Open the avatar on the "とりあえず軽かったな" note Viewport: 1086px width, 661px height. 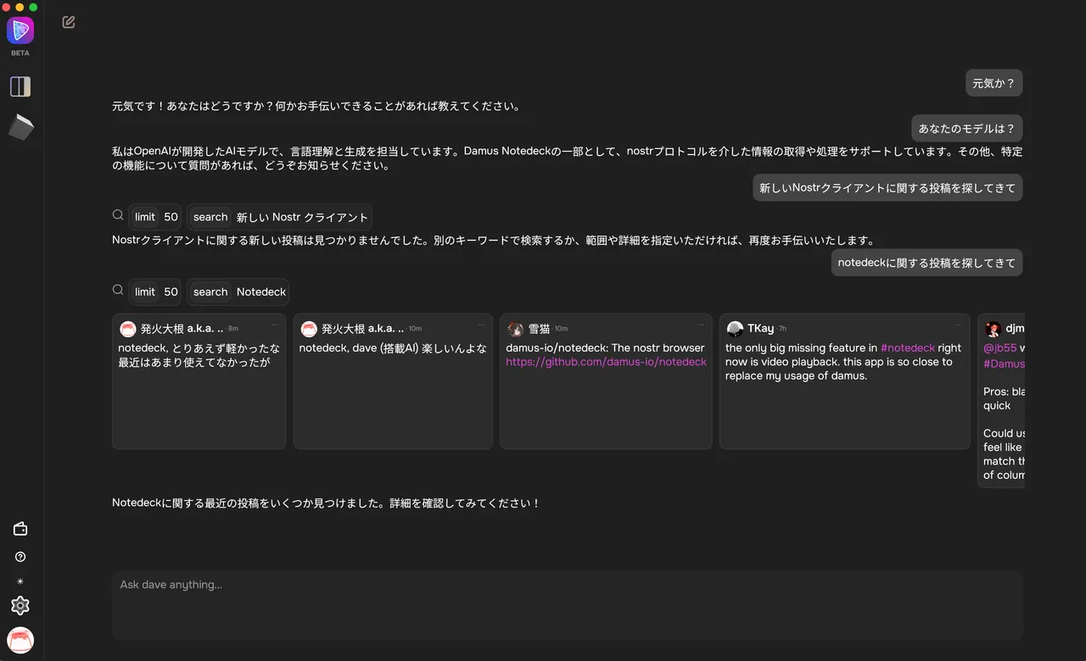point(128,329)
